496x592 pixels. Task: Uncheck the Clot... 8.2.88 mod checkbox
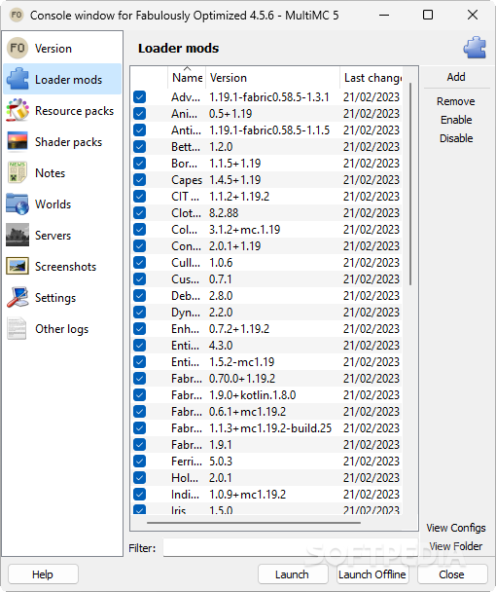tap(139, 213)
